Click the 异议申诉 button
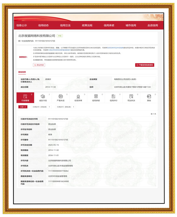Screen dimensions: 177x217 pyautogui.click(x=39, y=65)
